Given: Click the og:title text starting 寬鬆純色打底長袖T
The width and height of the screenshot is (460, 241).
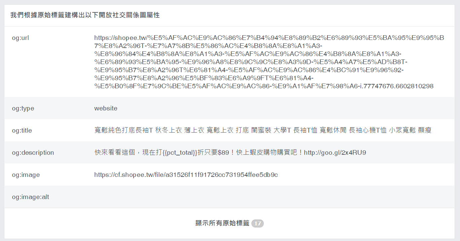Looking at the screenshot, I should click(x=263, y=130).
